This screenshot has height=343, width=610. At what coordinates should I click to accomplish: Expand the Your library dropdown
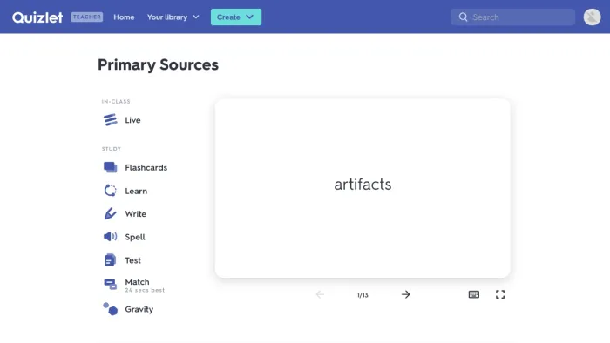[173, 17]
